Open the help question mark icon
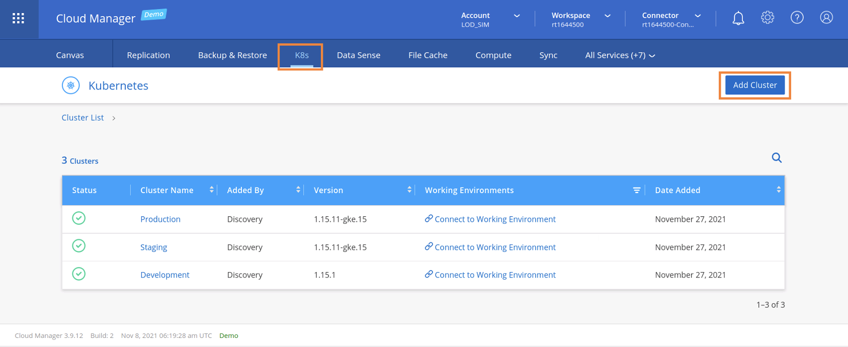 [x=797, y=18]
